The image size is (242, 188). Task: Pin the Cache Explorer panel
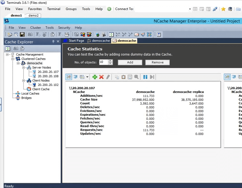53,42
